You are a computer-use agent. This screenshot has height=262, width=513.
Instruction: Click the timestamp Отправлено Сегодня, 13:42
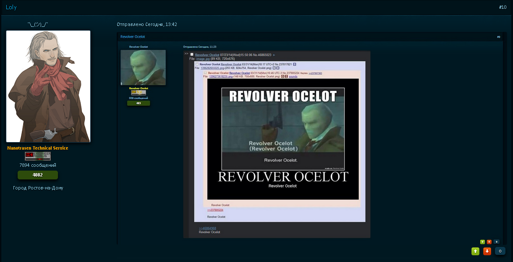coord(147,24)
